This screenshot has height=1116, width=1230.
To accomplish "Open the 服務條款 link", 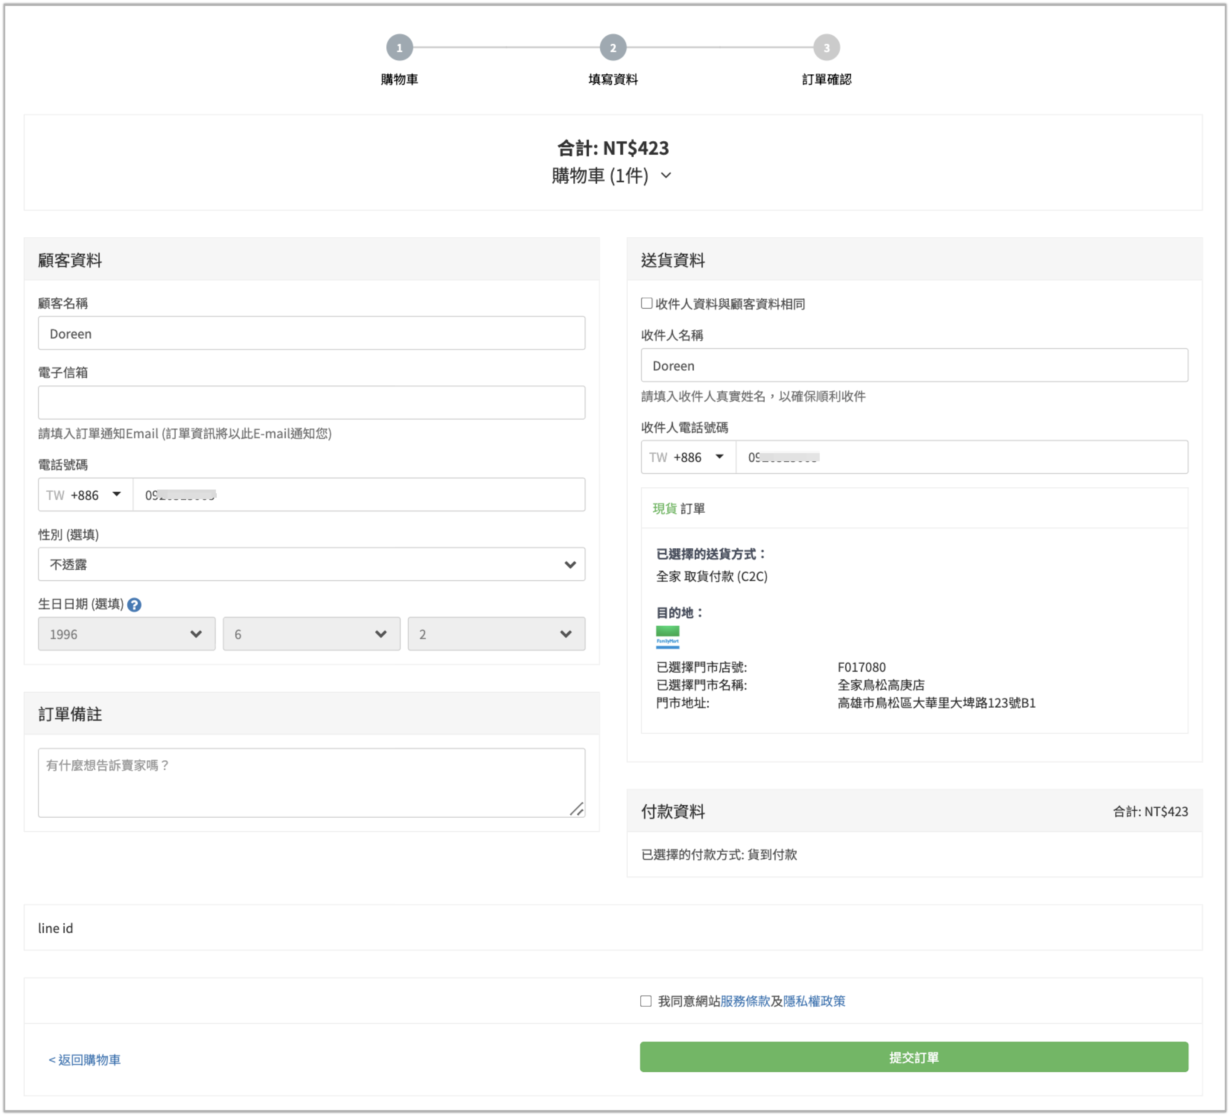I will 745,1001.
